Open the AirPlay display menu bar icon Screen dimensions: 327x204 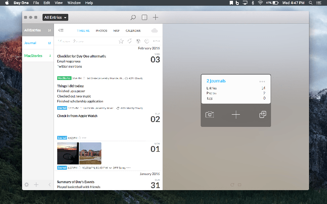tap(245, 3)
